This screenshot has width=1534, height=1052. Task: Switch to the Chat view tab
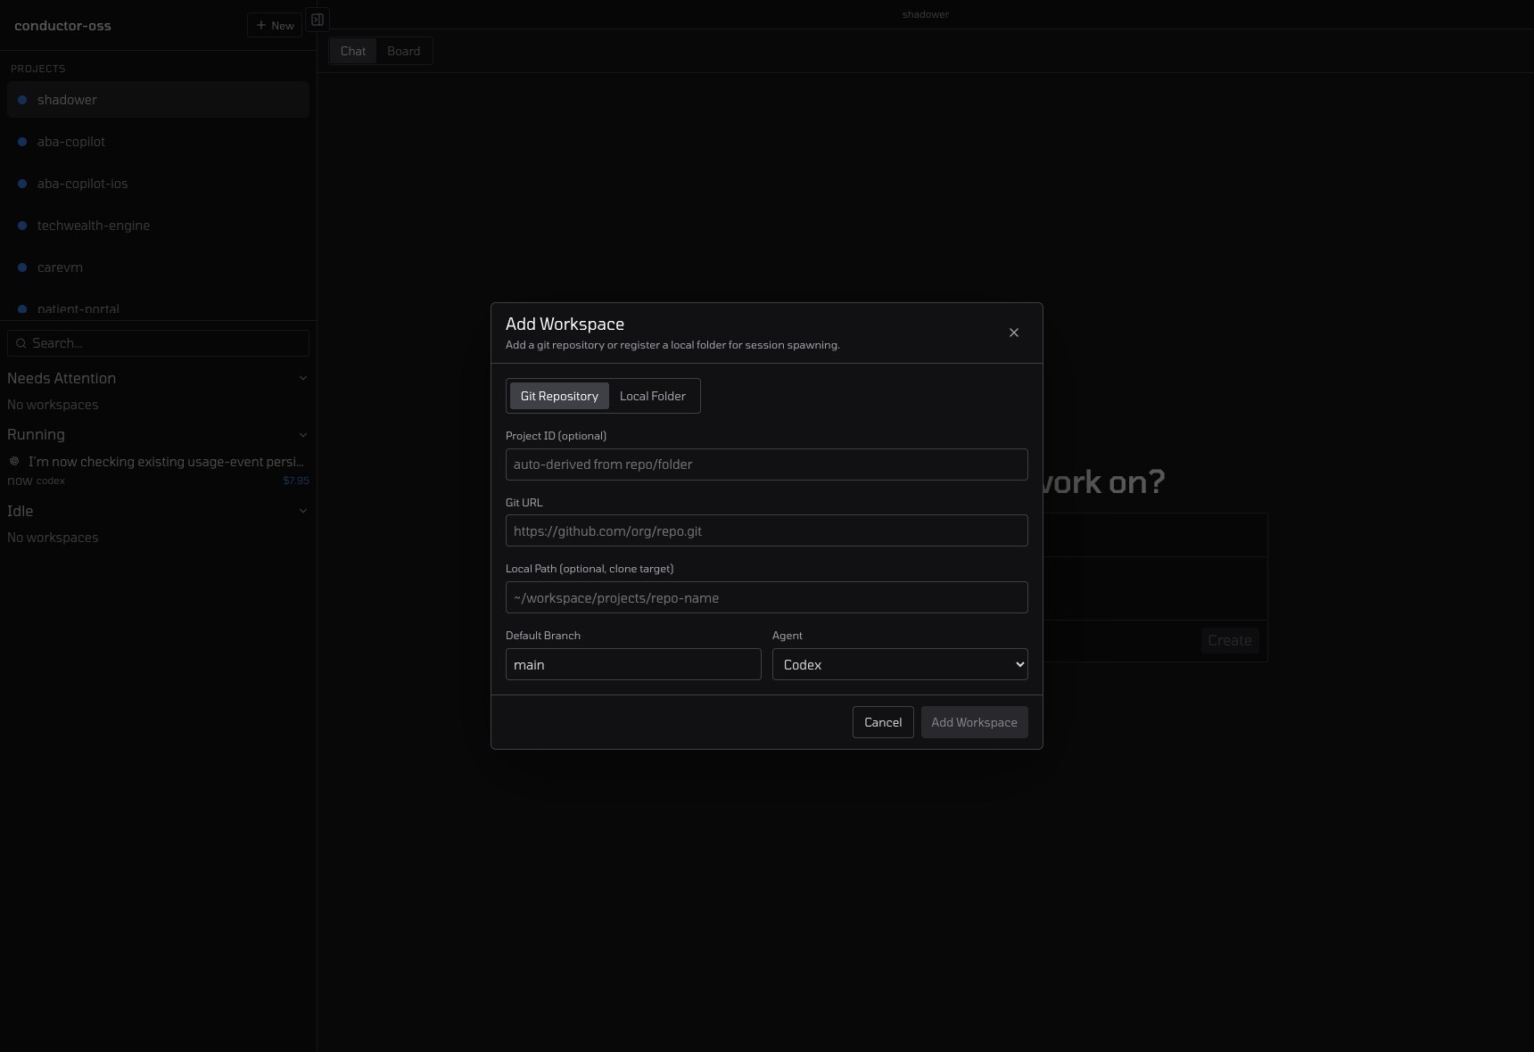pos(353,51)
